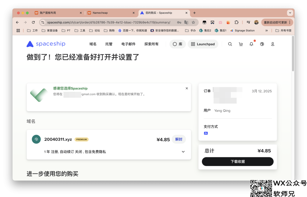
Task: Switch to the 账户面板布局 tab
Action: 58,13
